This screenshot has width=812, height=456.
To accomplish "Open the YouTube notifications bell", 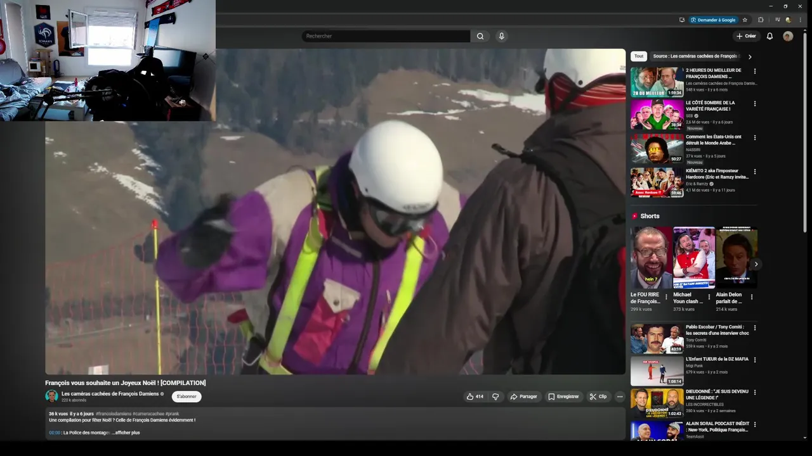I will (x=769, y=36).
